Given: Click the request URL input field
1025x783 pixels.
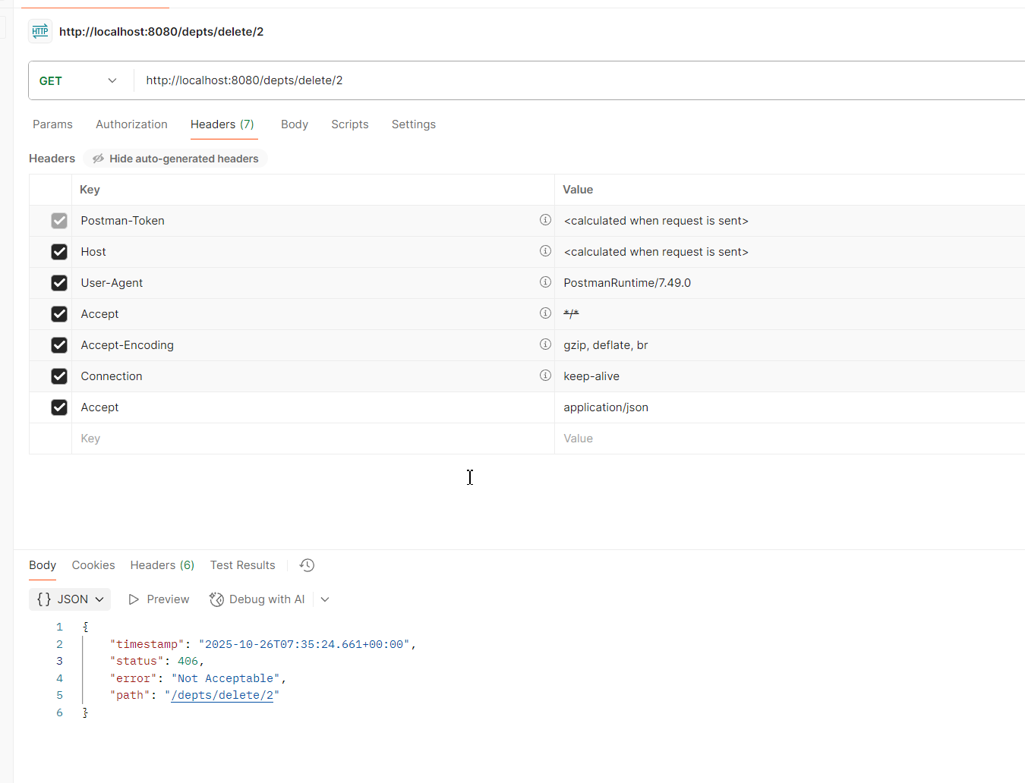Looking at the screenshot, I should click(x=581, y=80).
